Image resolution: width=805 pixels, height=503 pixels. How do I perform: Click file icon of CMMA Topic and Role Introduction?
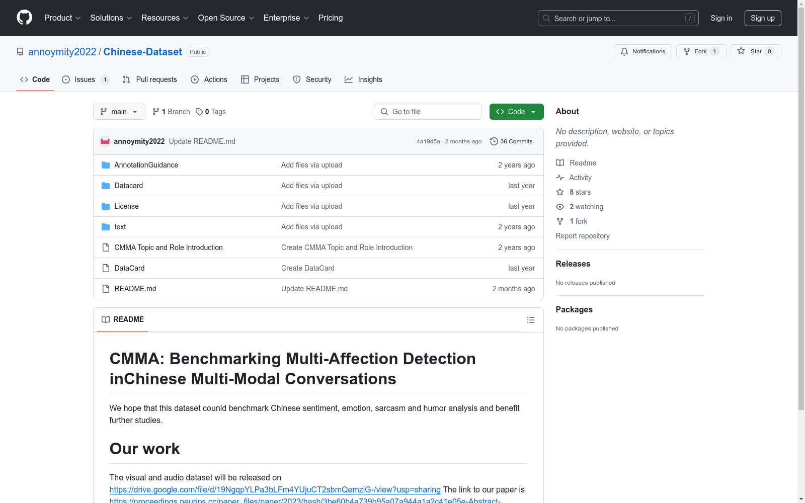click(x=106, y=247)
